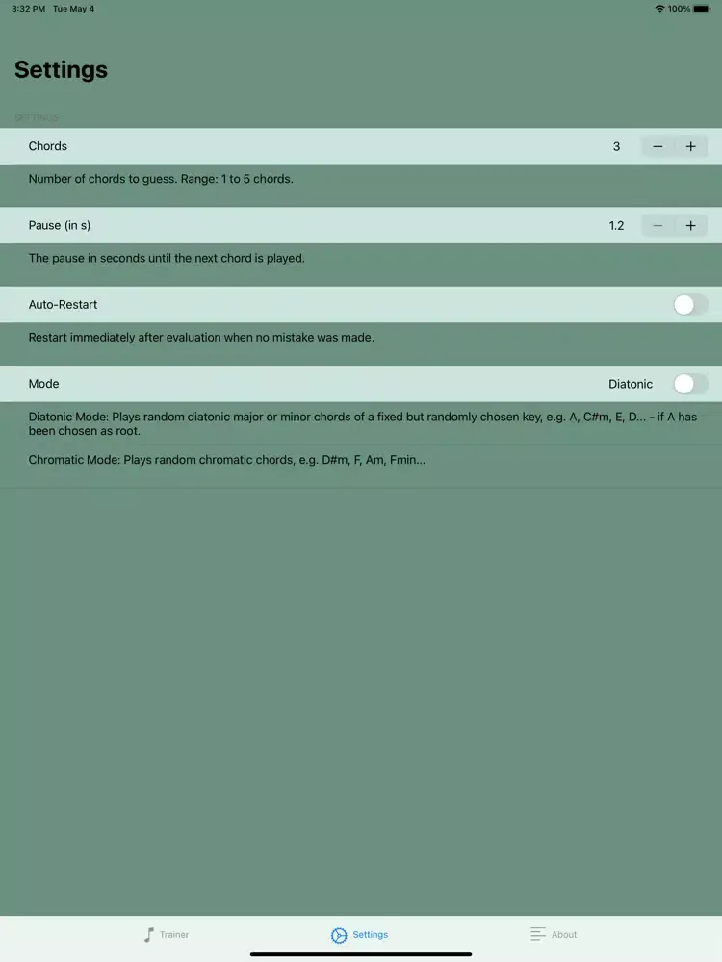Click 'Number of chords to guess' description

pos(161,179)
